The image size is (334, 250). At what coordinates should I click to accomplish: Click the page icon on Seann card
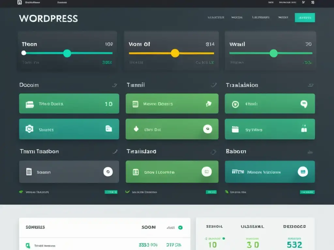(29, 172)
